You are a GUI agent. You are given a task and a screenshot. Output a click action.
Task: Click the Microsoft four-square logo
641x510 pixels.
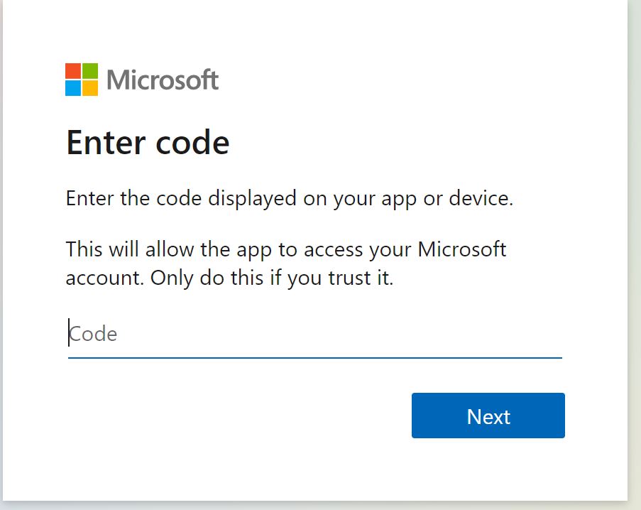pos(81,80)
